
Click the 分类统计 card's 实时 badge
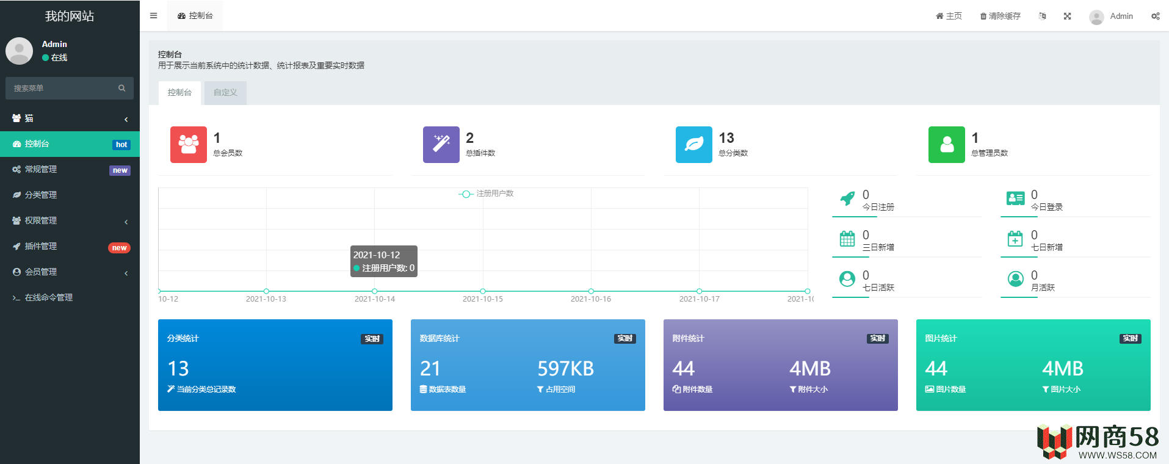[x=372, y=339]
